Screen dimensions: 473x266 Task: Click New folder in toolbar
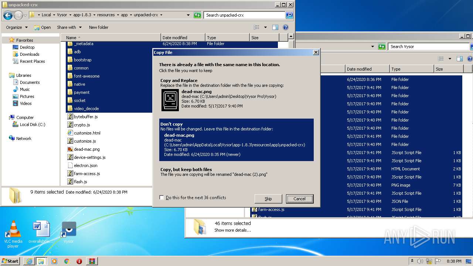(99, 27)
